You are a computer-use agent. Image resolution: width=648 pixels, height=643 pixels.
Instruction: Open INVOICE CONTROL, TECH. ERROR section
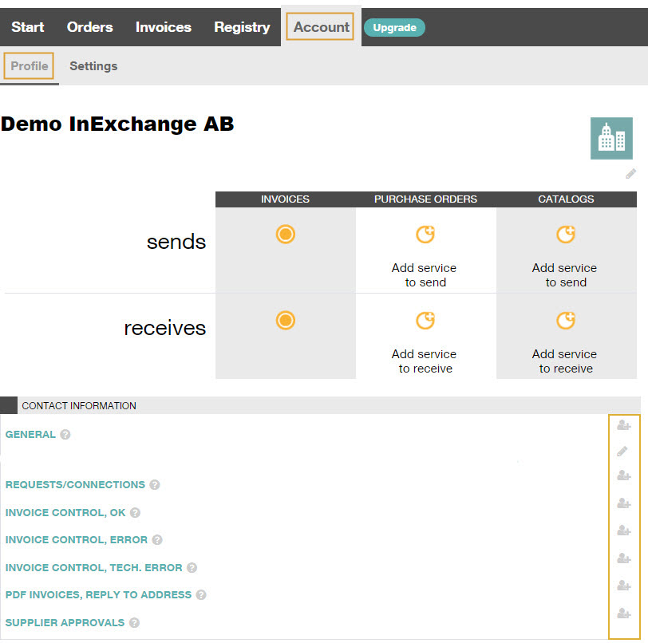click(94, 567)
